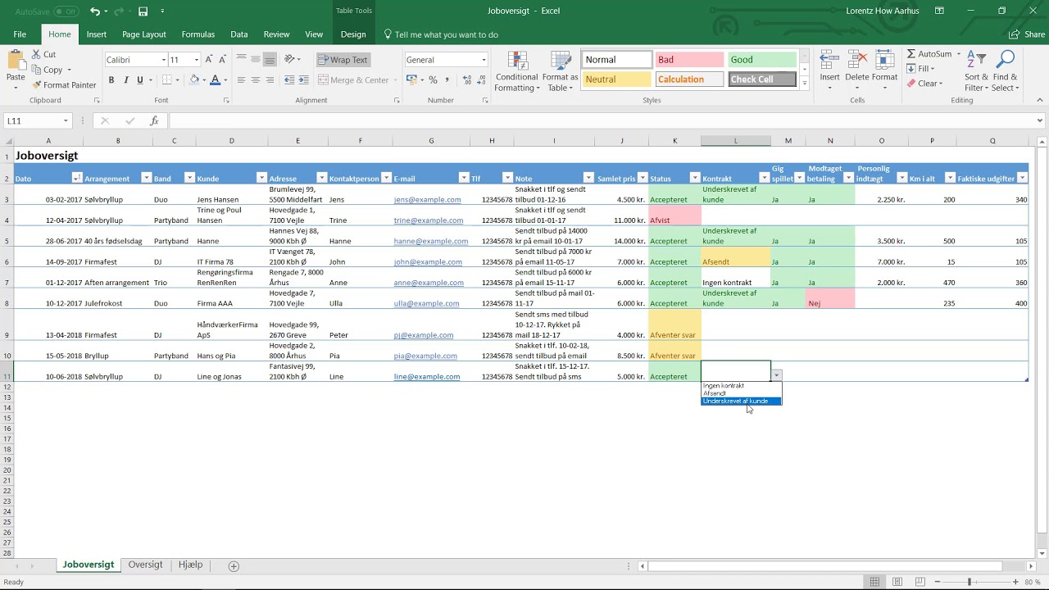The height and width of the screenshot is (590, 1049).
Task: Open the font size dropdown
Action: click(196, 60)
